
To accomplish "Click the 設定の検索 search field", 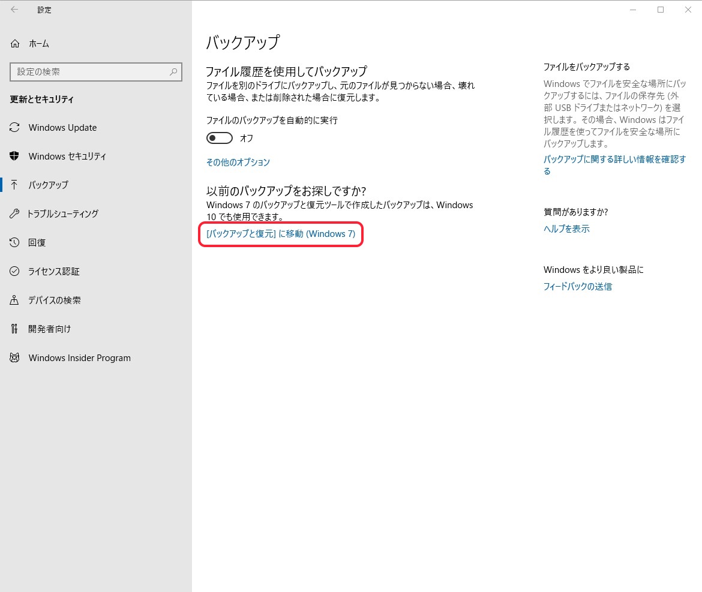I will (x=90, y=72).
